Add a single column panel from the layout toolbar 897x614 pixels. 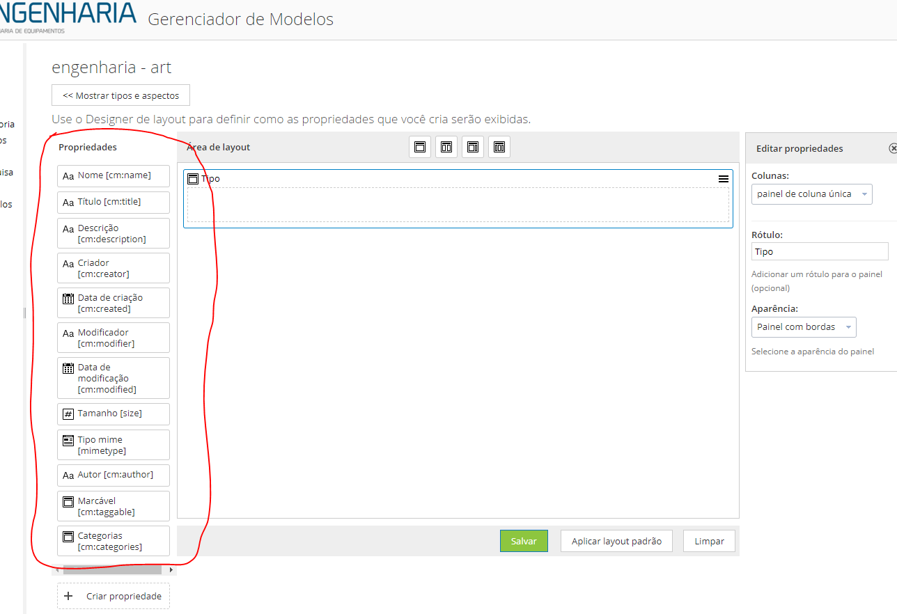(x=420, y=147)
